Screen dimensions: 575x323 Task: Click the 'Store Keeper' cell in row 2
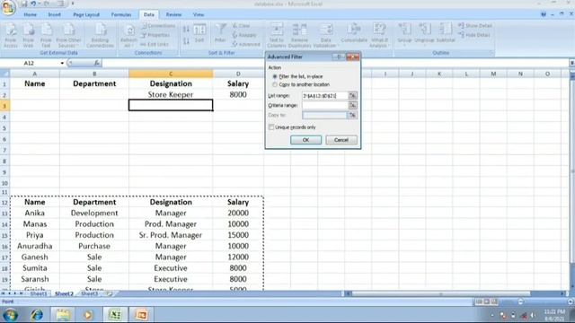tap(171, 94)
